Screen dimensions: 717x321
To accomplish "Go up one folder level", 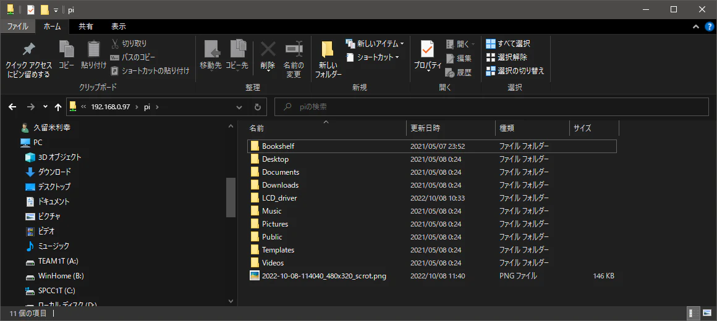I will [57, 107].
